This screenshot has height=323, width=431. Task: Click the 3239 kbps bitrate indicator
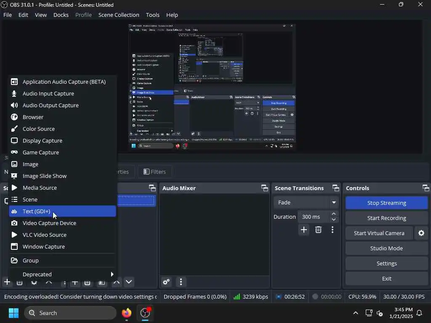[x=251, y=297]
